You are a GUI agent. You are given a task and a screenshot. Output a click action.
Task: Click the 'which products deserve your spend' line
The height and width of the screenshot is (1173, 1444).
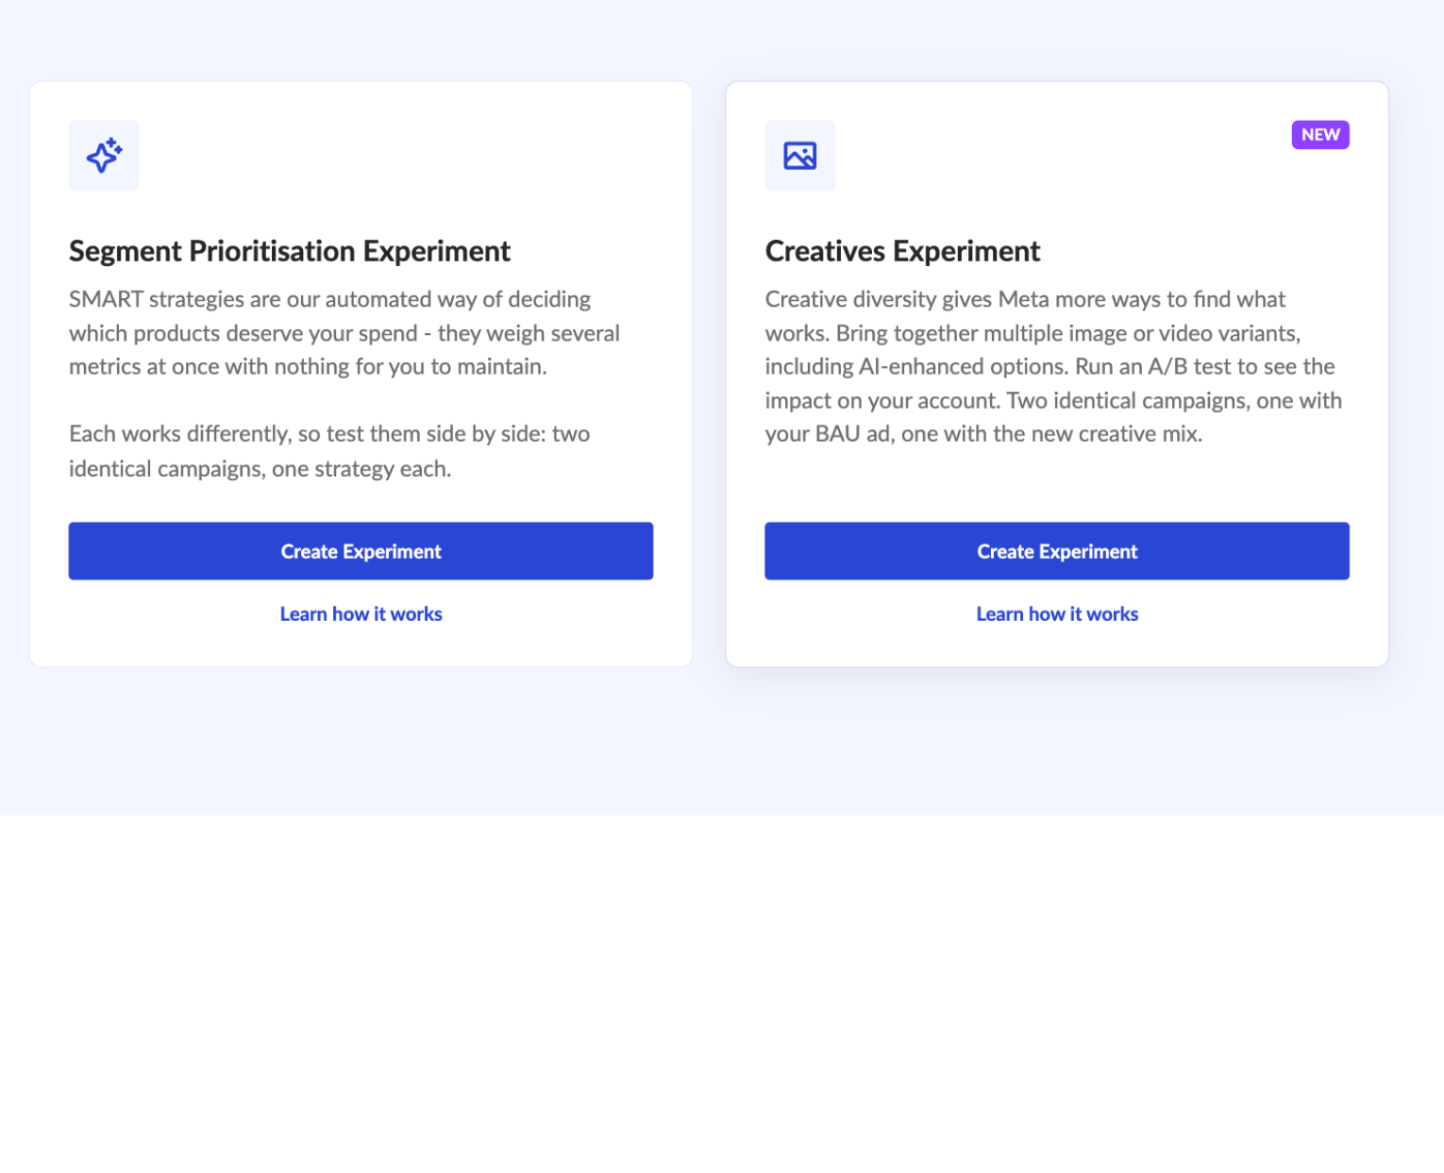[x=344, y=333]
